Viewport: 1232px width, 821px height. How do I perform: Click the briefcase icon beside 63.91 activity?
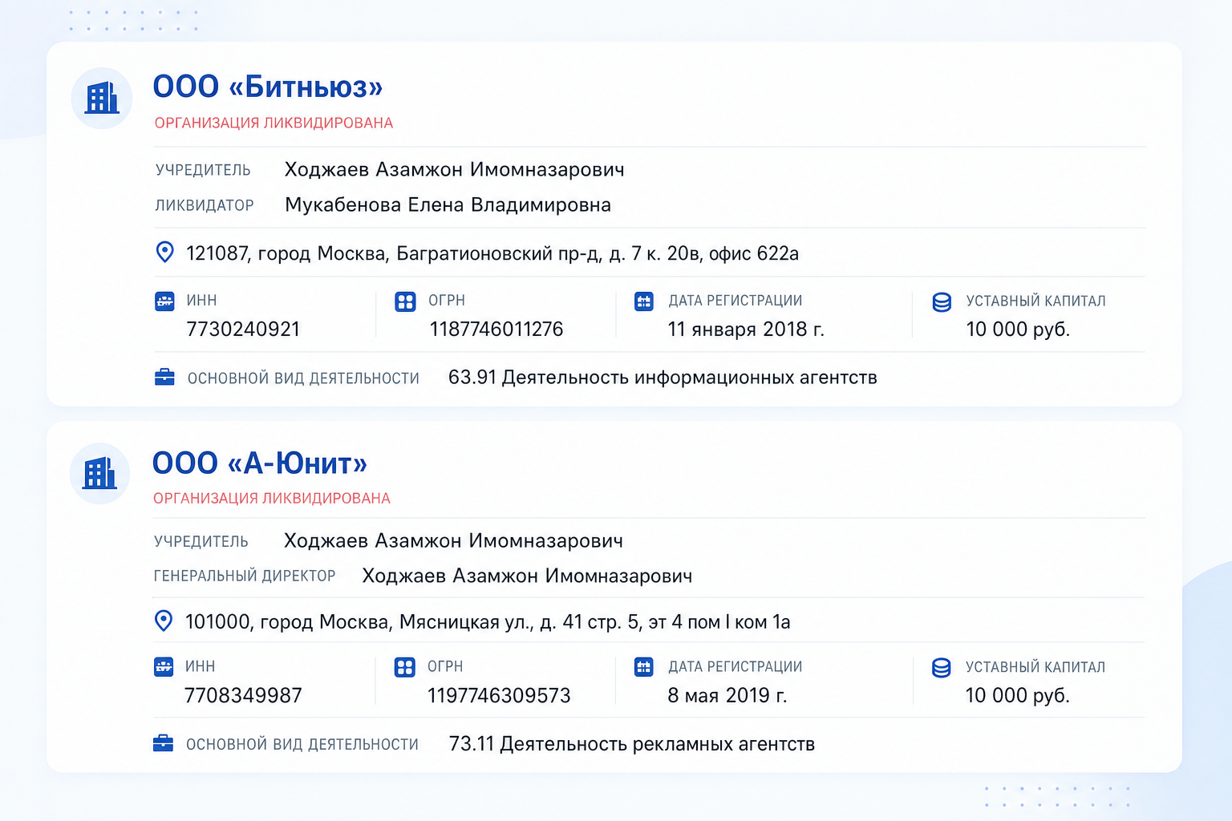pyautogui.click(x=164, y=377)
